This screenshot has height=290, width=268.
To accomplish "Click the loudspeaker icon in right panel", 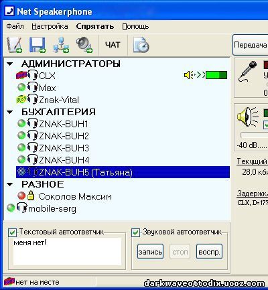I will (x=247, y=117).
